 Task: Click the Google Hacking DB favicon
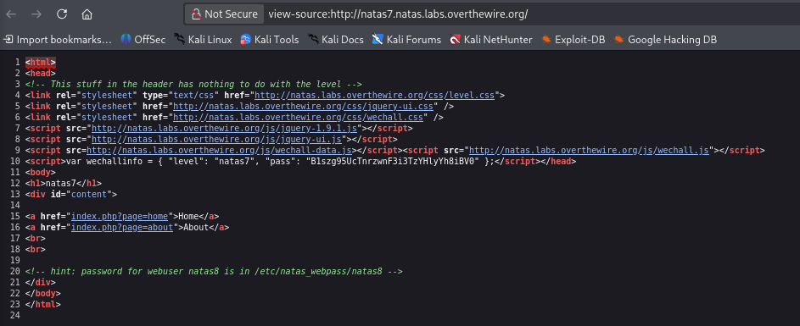tap(619, 39)
